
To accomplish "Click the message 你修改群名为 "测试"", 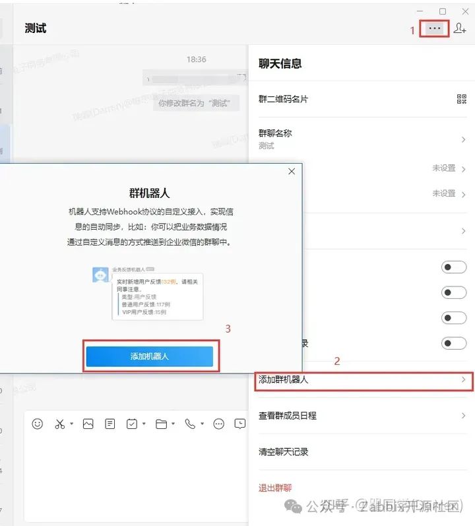I will [x=197, y=103].
